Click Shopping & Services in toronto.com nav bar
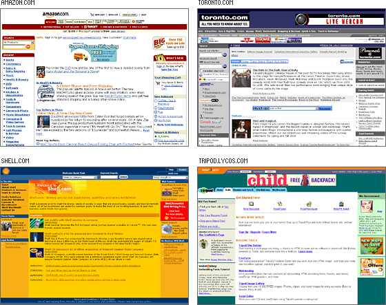Image resolution: width=386 pixels, height=305 pixels. (x=289, y=31)
